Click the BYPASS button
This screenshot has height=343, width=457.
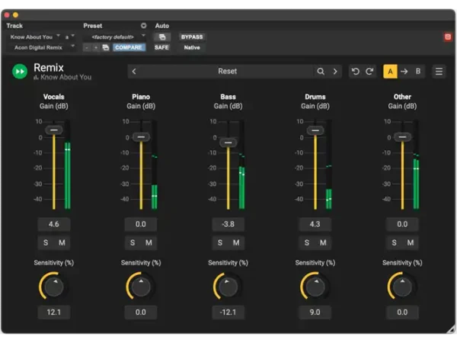pos(192,37)
